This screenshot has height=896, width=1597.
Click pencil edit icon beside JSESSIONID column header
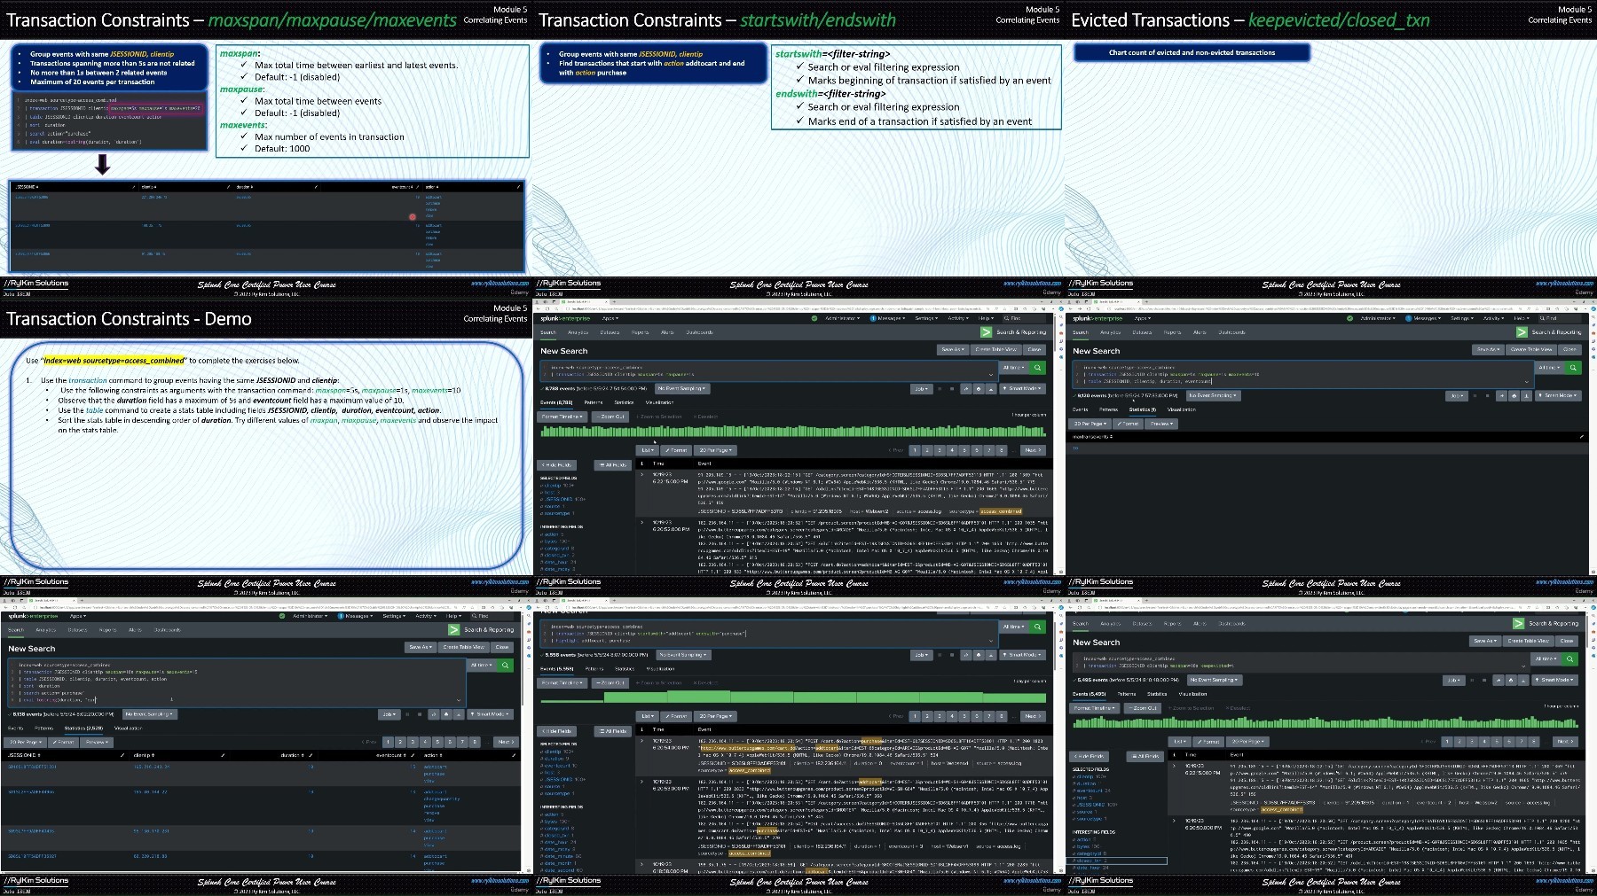(122, 755)
